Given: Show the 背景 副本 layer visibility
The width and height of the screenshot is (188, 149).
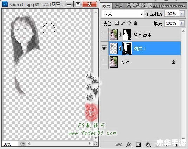Looking at the screenshot, I should (x=104, y=35).
